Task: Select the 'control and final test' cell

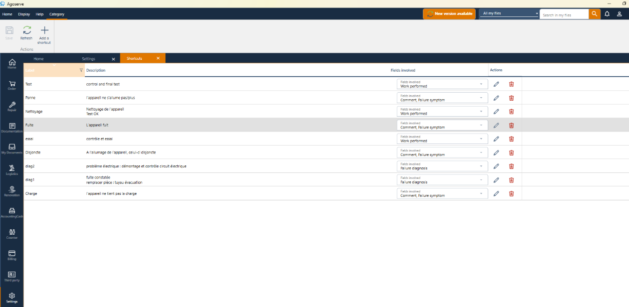Action: (x=103, y=84)
